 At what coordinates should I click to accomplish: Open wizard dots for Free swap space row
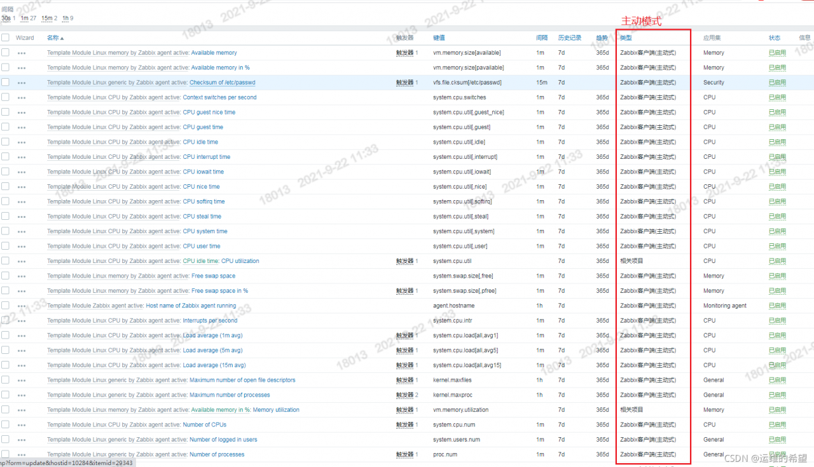pos(22,276)
